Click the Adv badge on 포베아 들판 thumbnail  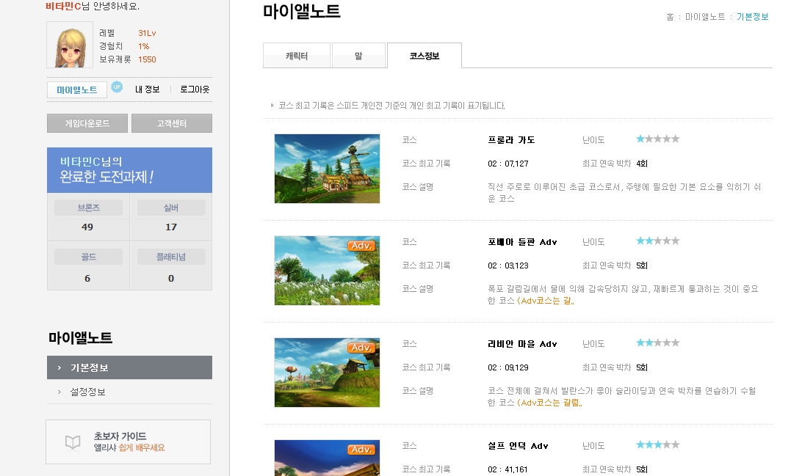point(361,246)
